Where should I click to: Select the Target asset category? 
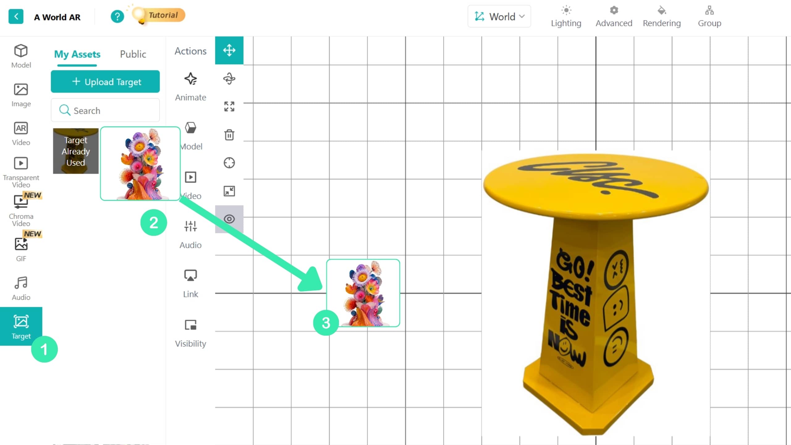tap(21, 326)
